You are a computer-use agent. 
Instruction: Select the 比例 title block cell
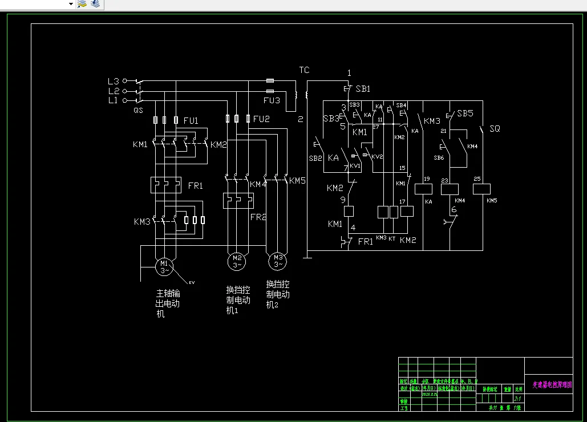point(519,389)
